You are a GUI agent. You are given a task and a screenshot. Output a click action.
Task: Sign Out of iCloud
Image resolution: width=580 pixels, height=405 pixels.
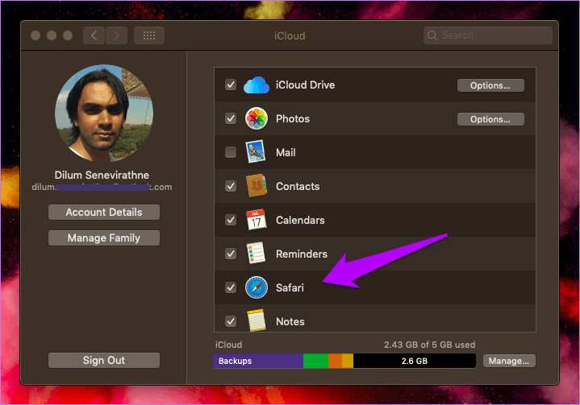[x=104, y=361]
